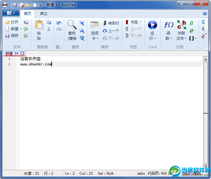Click the New (新建) document button
211x179 pixels.
pos(12,29)
